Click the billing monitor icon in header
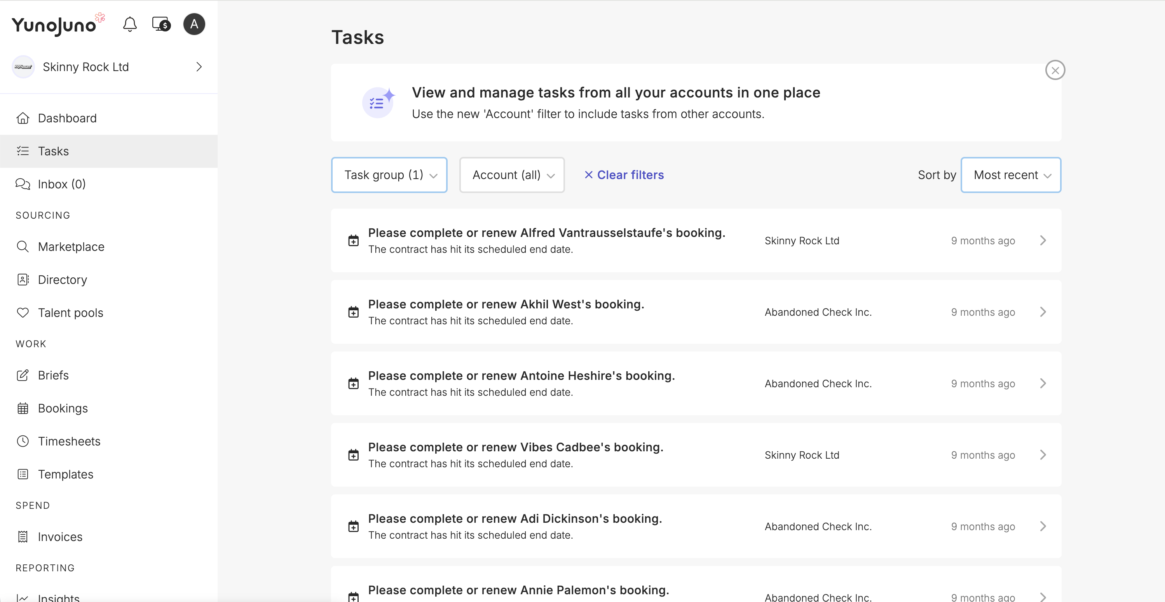The height and width of the screenshot is (602, 1165). 161,24
